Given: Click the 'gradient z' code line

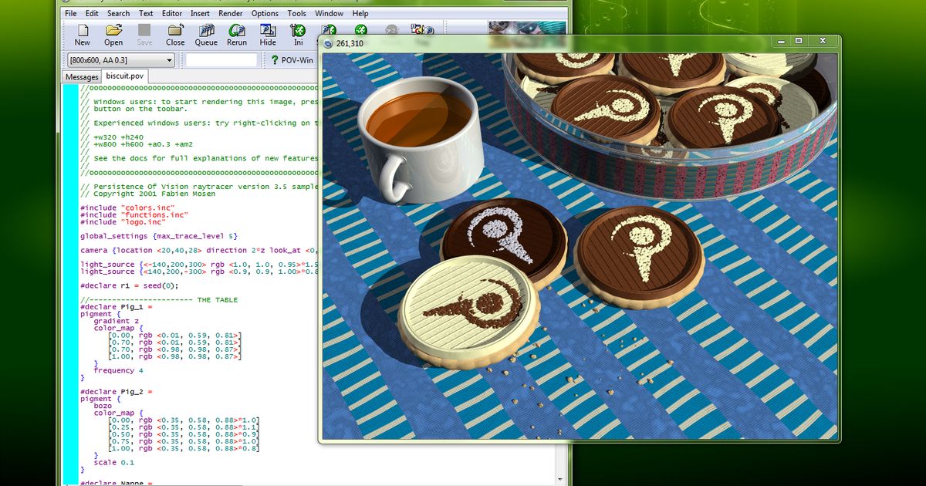Looking at the screenshot, I should tap(117, 321).
